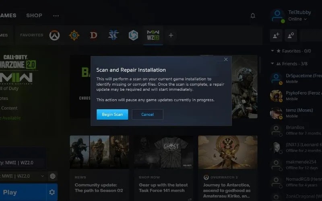Click the FAVORITES label in game bar
322x201 pixels.
(x=32, y=35)
